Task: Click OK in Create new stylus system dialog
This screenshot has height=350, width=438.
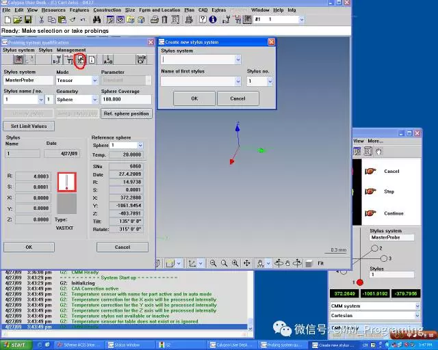Action: 194,98
